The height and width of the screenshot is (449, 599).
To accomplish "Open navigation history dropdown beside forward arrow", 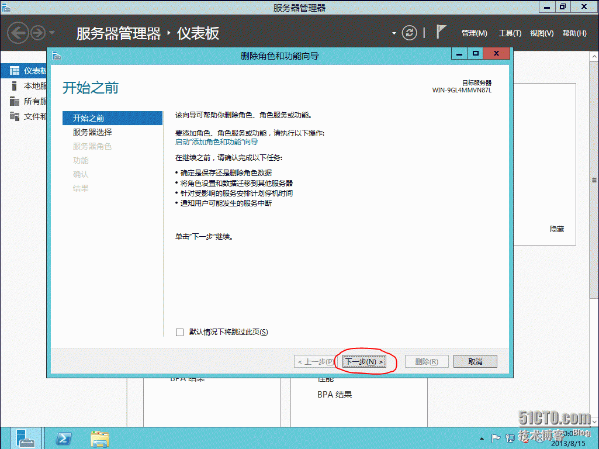I will [52, 33].
